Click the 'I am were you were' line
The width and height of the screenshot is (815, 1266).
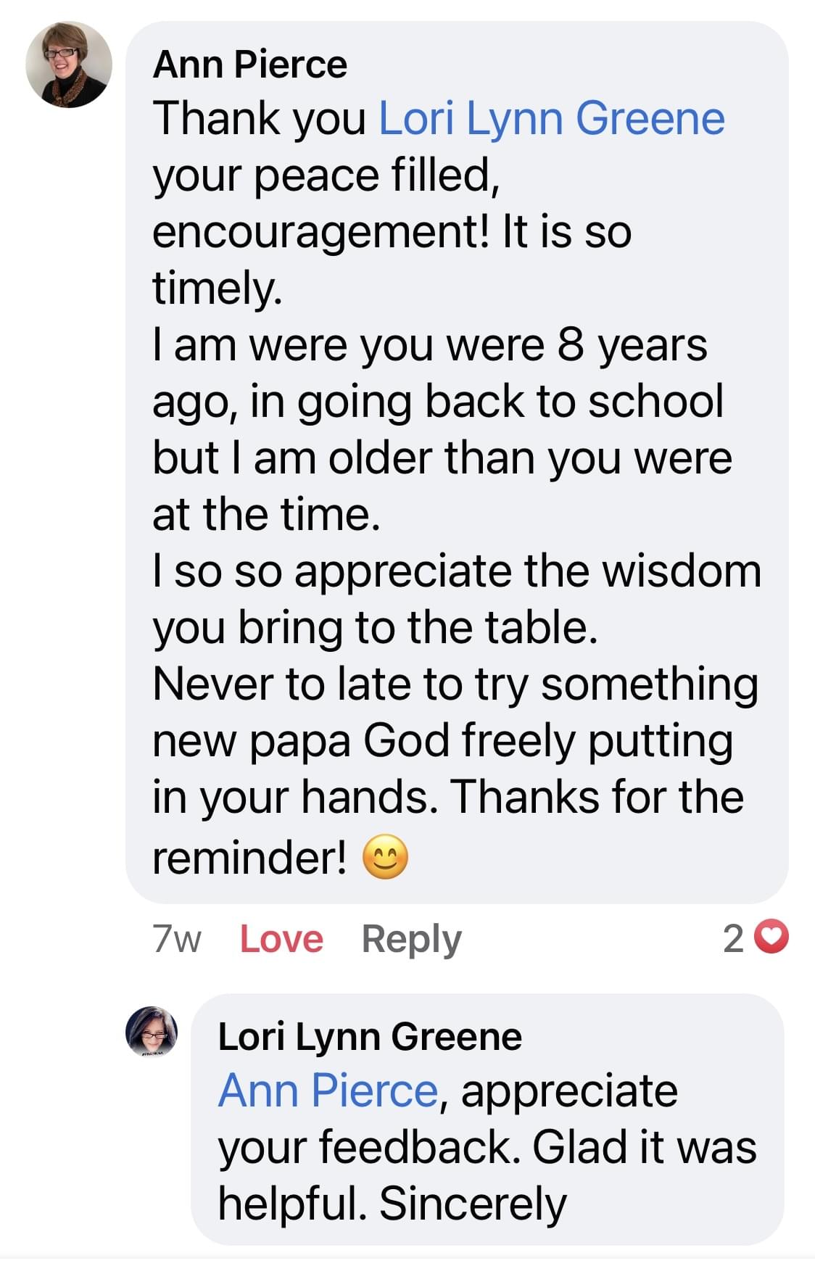[x=429, y=345]
